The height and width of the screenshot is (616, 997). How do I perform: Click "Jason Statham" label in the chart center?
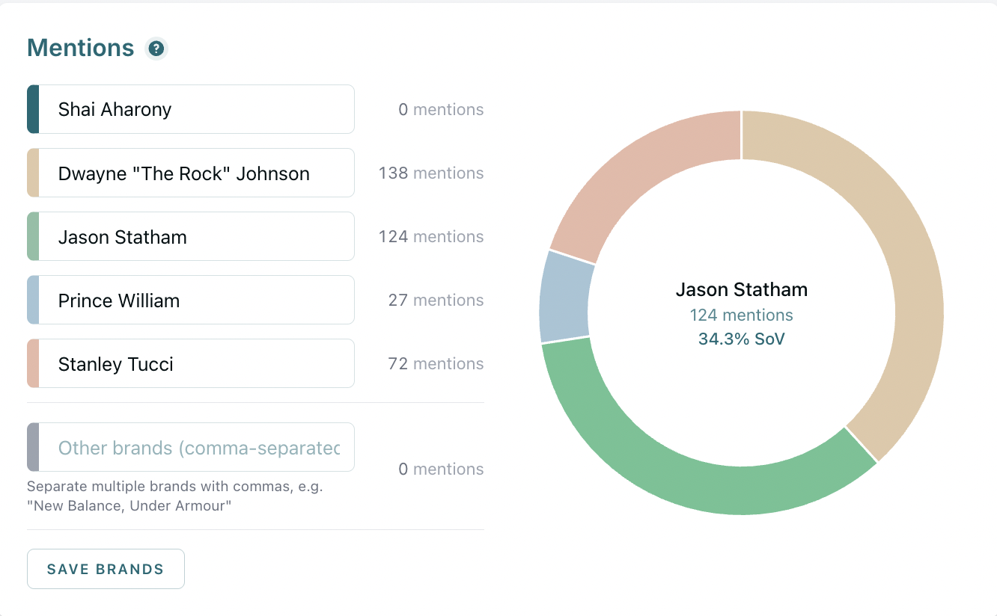pyautogui.click(x=742, y=289)
